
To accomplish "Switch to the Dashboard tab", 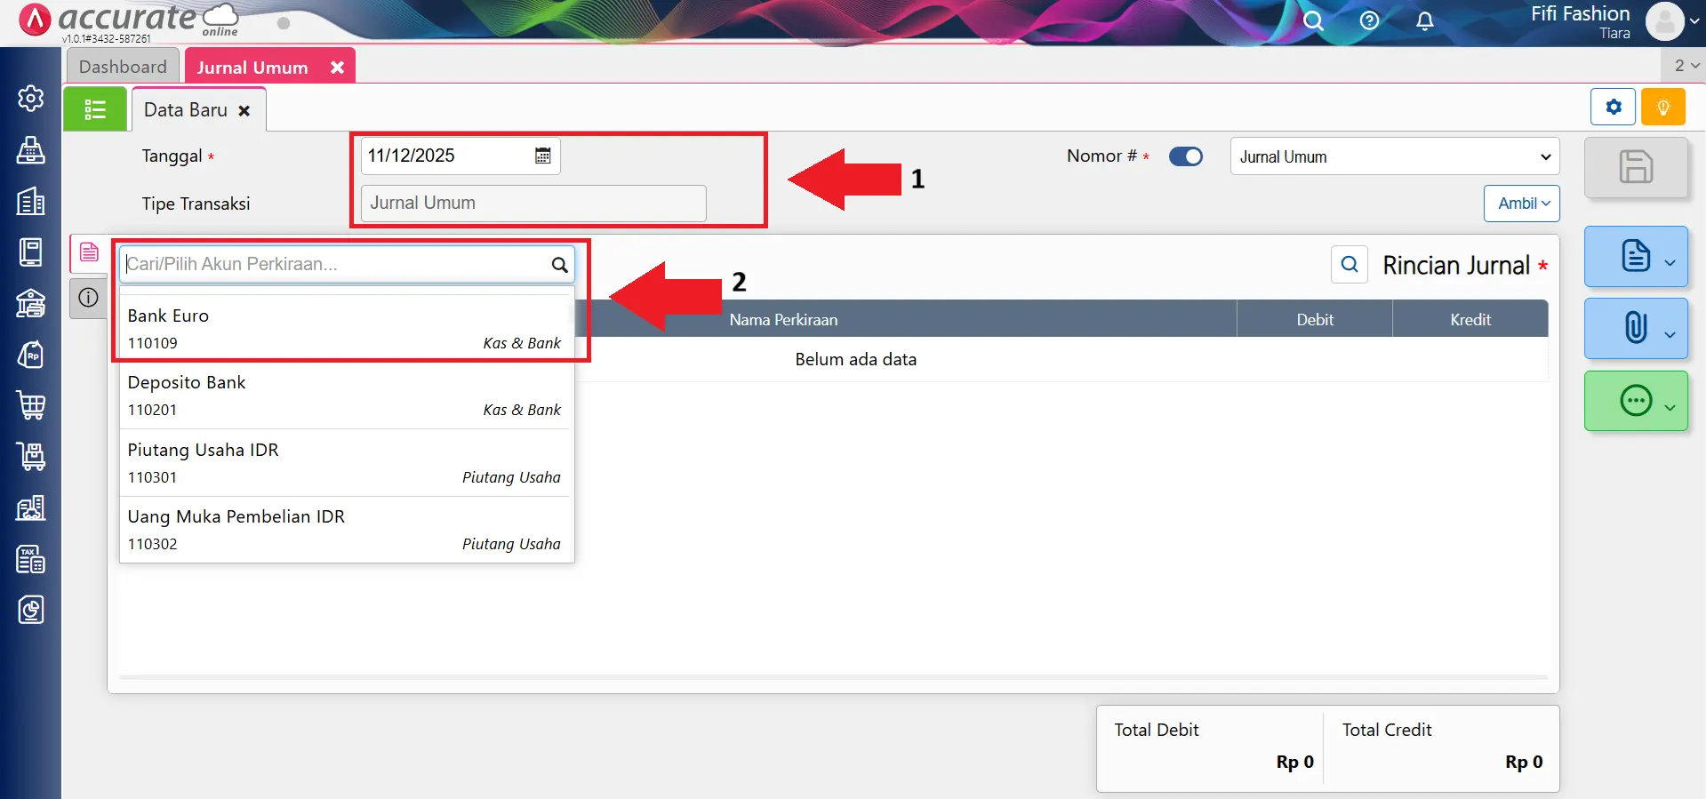I will (x=123, y=67).
